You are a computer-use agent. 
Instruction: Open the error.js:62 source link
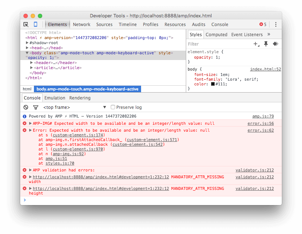click(261, 130)
